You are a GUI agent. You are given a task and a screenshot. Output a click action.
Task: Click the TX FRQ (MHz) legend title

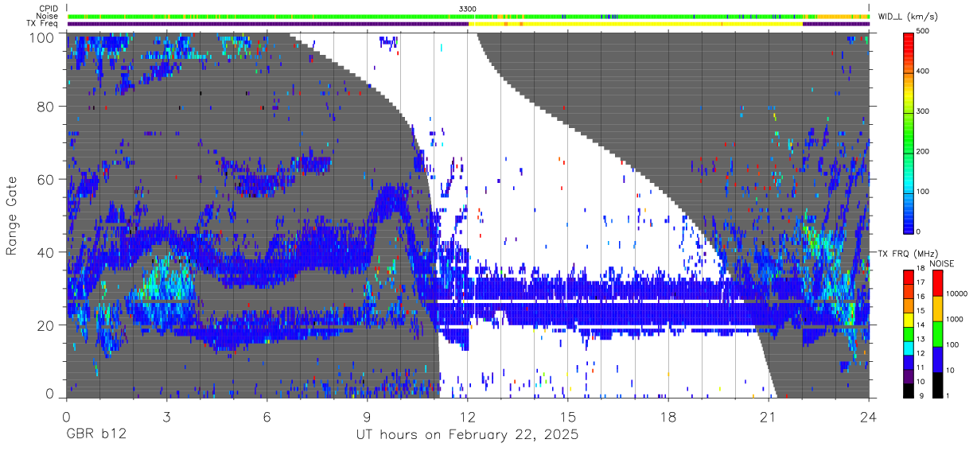pos(909,254)
